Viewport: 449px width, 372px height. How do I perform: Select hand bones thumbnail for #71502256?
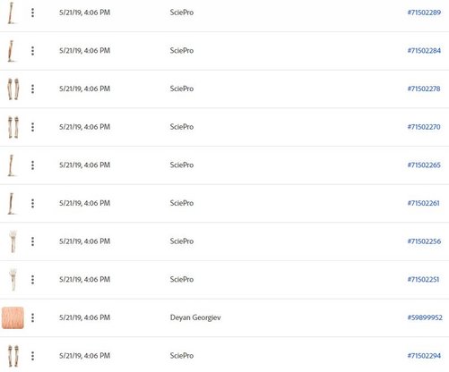click(13, 241)
